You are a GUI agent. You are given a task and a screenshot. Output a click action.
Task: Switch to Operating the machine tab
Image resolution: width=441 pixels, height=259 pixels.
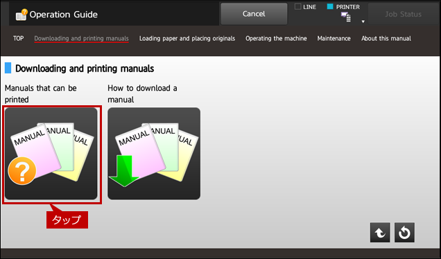[x=276, y=39]
